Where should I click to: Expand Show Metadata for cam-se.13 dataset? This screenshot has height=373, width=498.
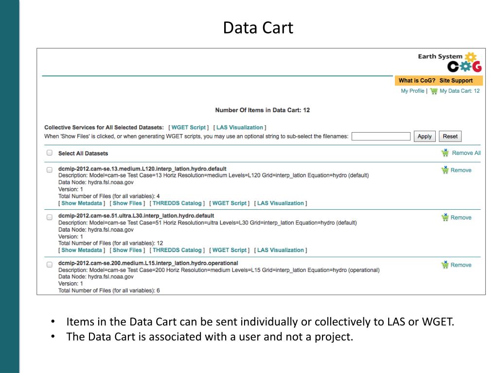(x=82, y=203)
